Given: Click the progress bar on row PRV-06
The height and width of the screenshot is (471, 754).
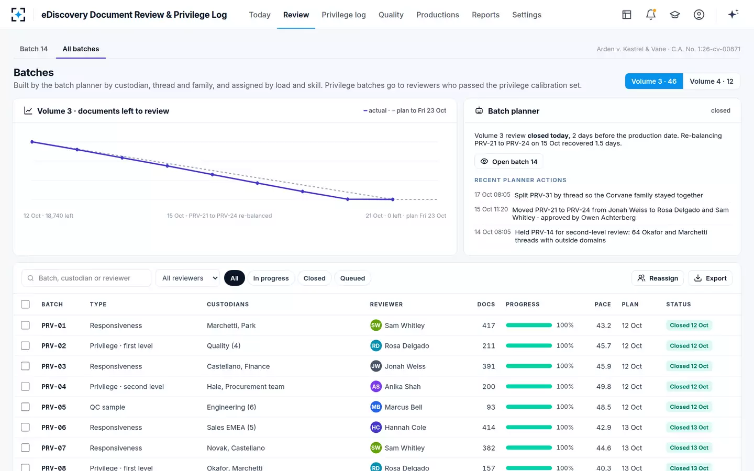Looking at the screenshot, I should [529, 428].
